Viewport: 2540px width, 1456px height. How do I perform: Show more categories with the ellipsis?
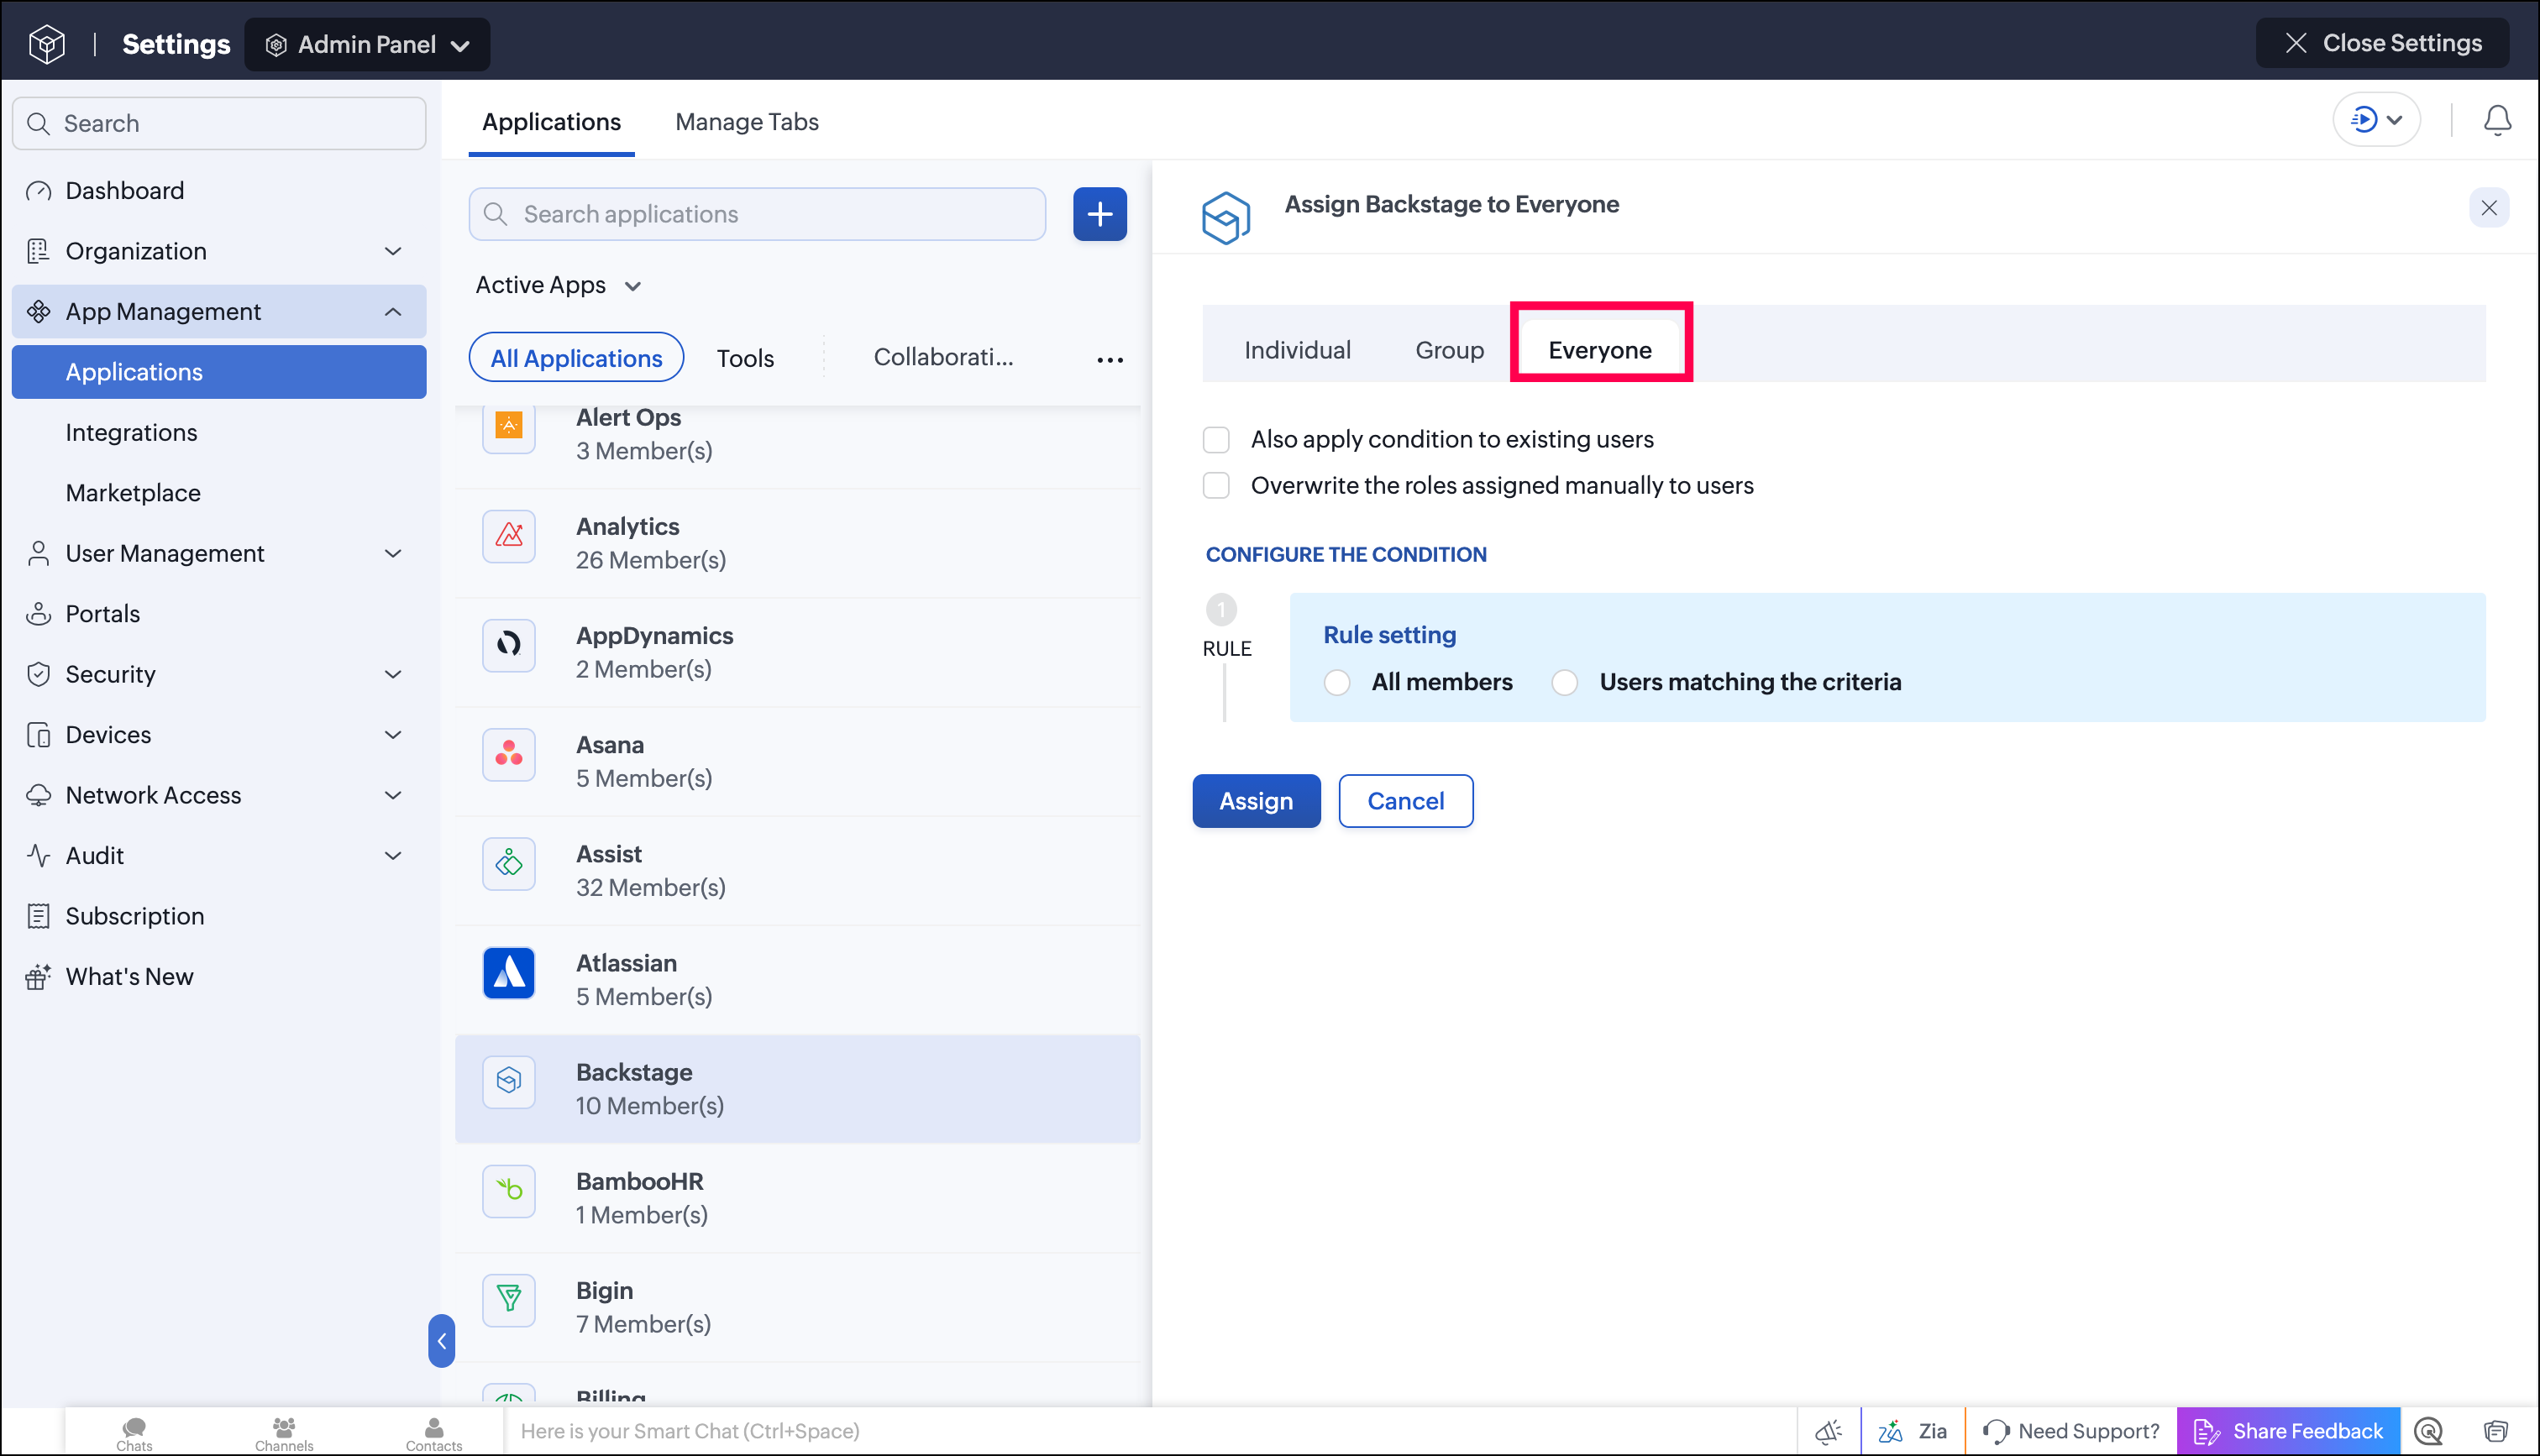[x=1109, y=359]
